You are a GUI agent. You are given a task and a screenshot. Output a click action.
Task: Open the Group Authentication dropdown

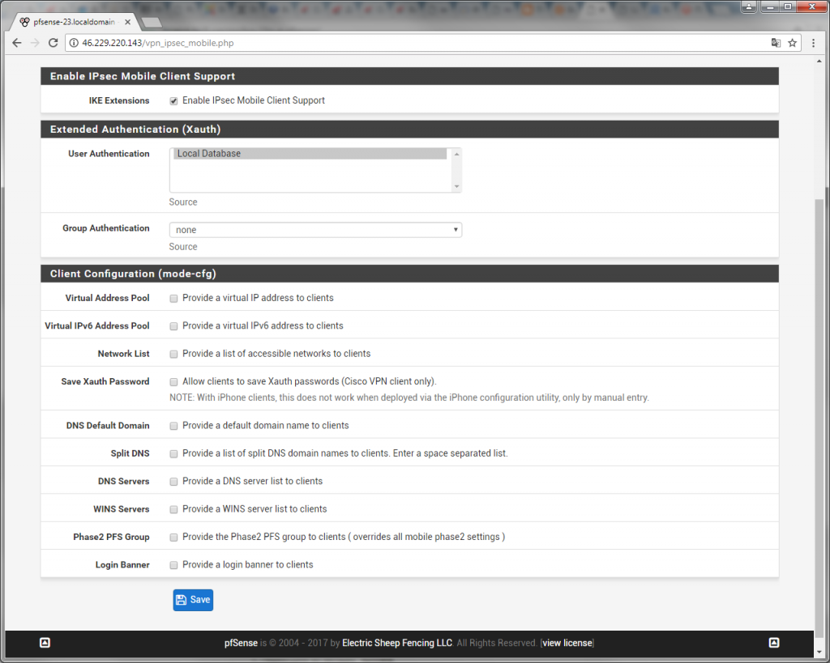[315, 230]
